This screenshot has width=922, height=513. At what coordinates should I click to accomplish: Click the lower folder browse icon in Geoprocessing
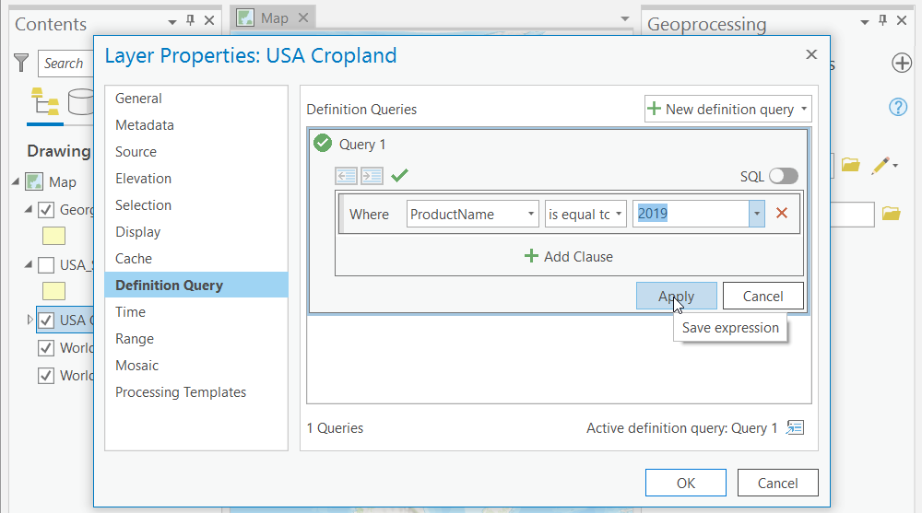click(892, 214)
